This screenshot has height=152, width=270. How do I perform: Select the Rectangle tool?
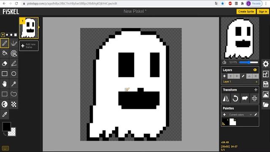point(5,73)
